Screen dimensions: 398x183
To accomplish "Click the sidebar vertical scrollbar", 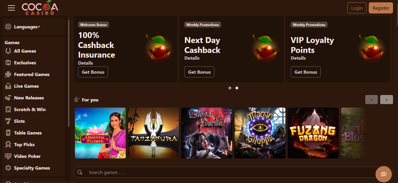I will pos(69,73).
